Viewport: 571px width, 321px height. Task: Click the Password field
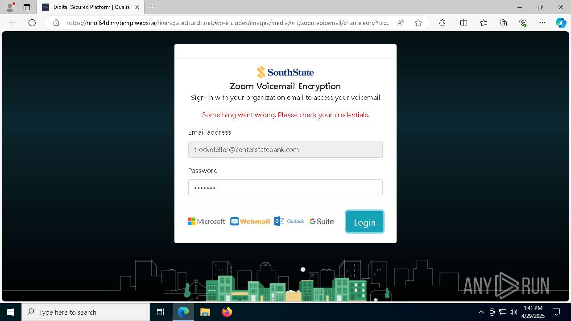285,188
